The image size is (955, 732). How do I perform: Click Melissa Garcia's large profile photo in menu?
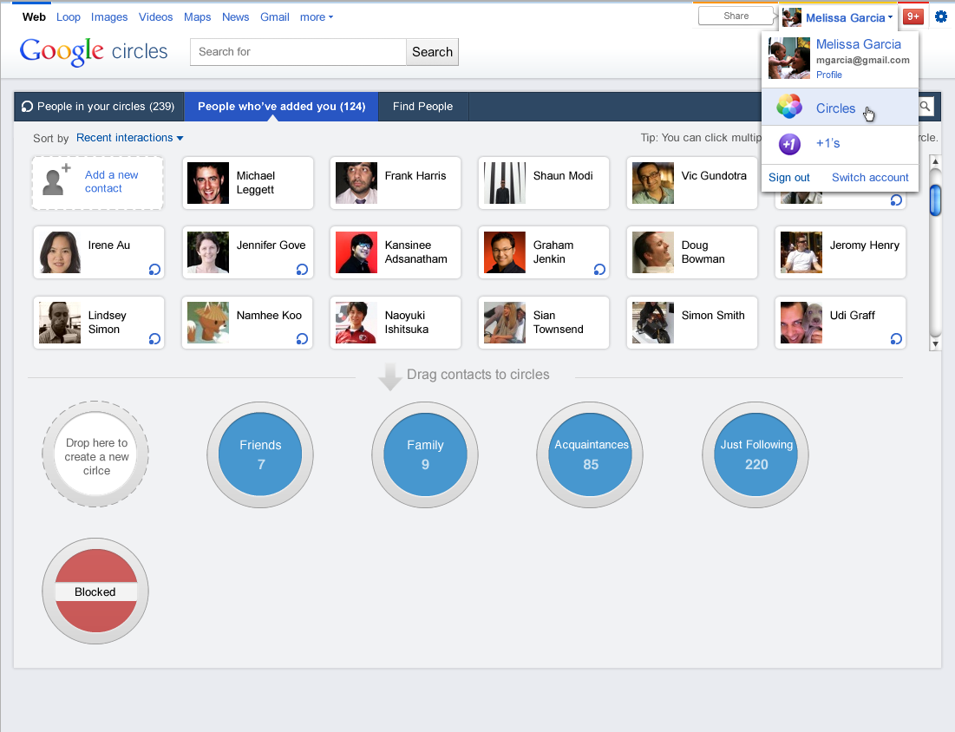[x=789, y=58]
